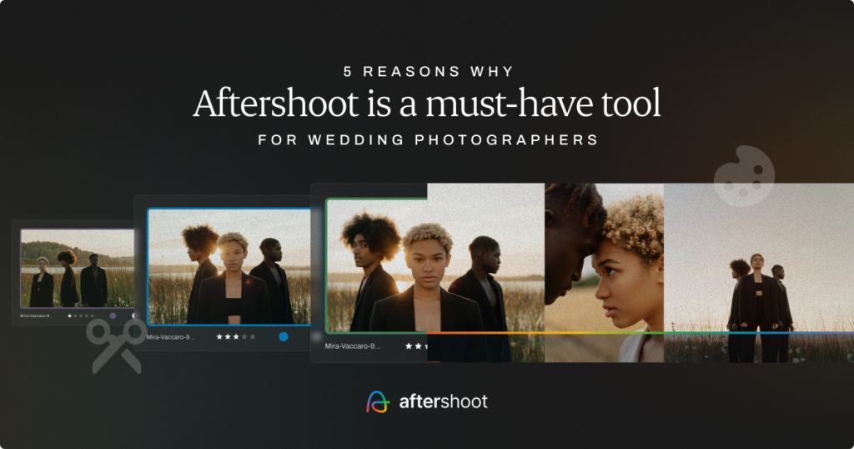Click the "Aftershoot is a must-have tool" headline
This screenshot has height=449, width=854.
[427, 103]
